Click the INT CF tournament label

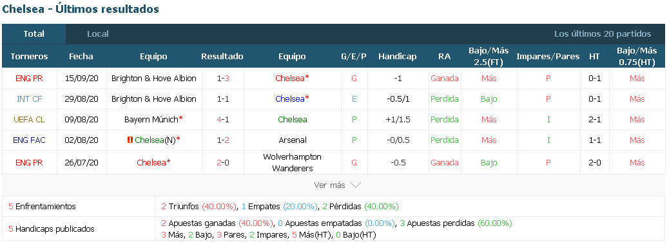point(29,99)
